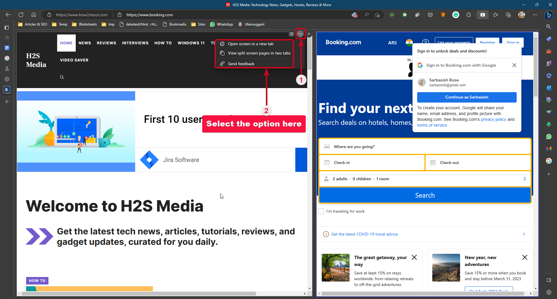Open the profile avatar in toolbar
557x299 pixels.
click(x=522, y=15)
